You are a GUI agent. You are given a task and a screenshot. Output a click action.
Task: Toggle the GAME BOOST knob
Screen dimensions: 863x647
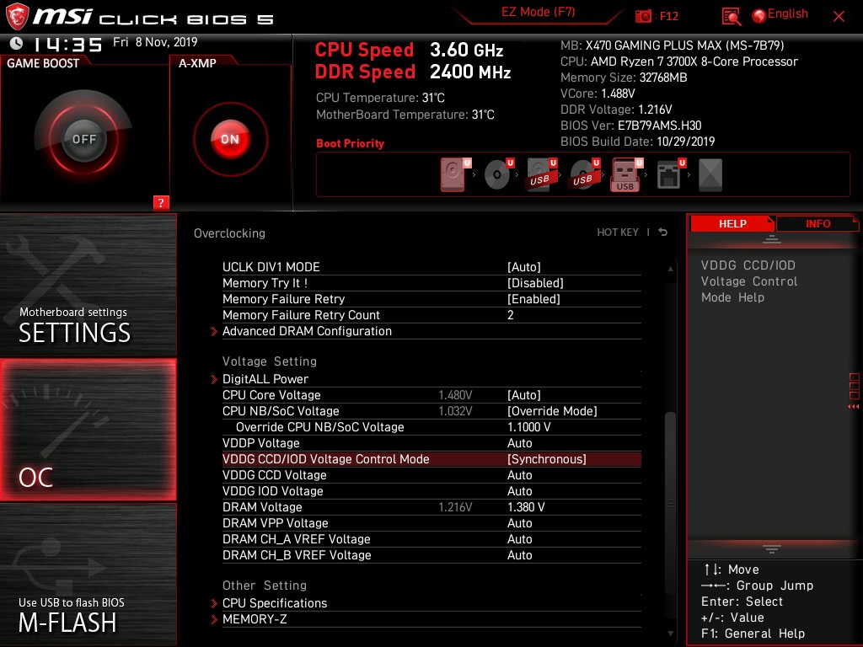(83, 139)
